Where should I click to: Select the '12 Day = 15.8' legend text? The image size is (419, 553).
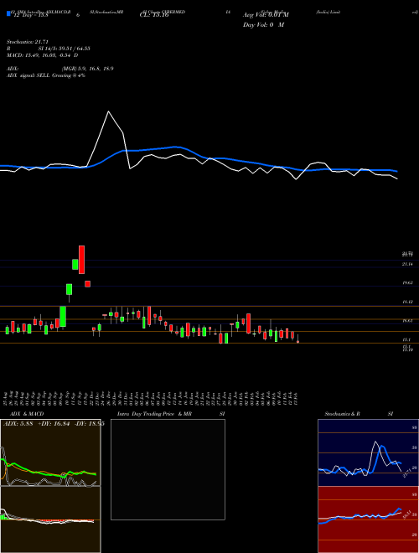pos(29,15)
